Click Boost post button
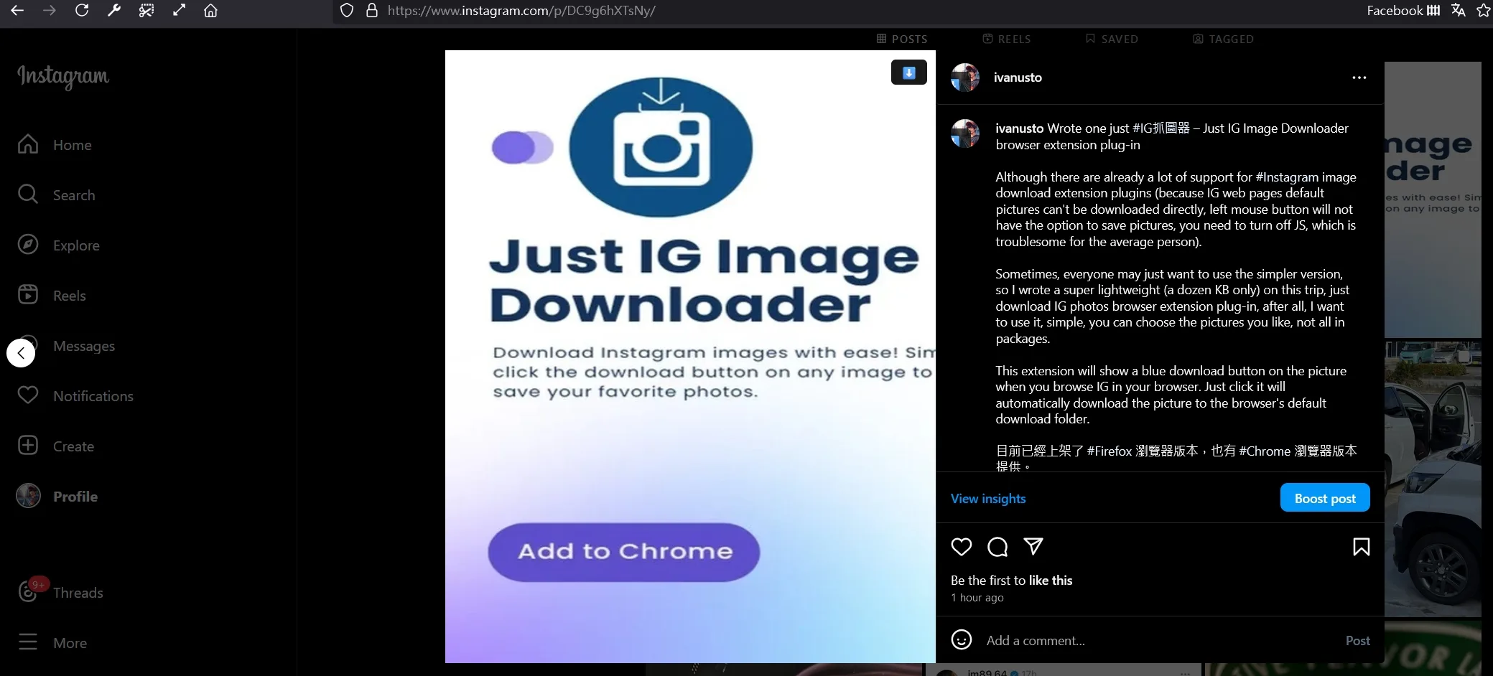This screenshot has width=1493, height=676. (1325, 497)
